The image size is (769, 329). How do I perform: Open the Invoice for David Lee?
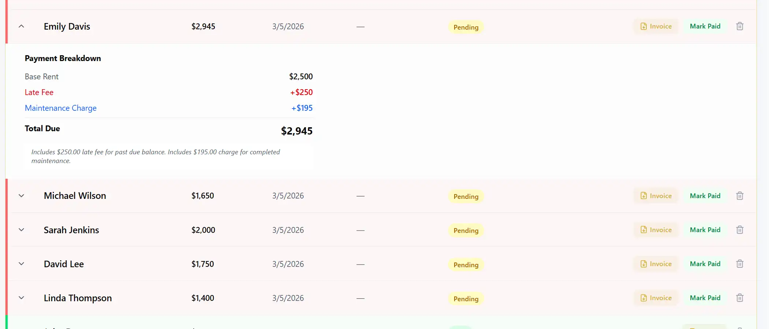656,264
